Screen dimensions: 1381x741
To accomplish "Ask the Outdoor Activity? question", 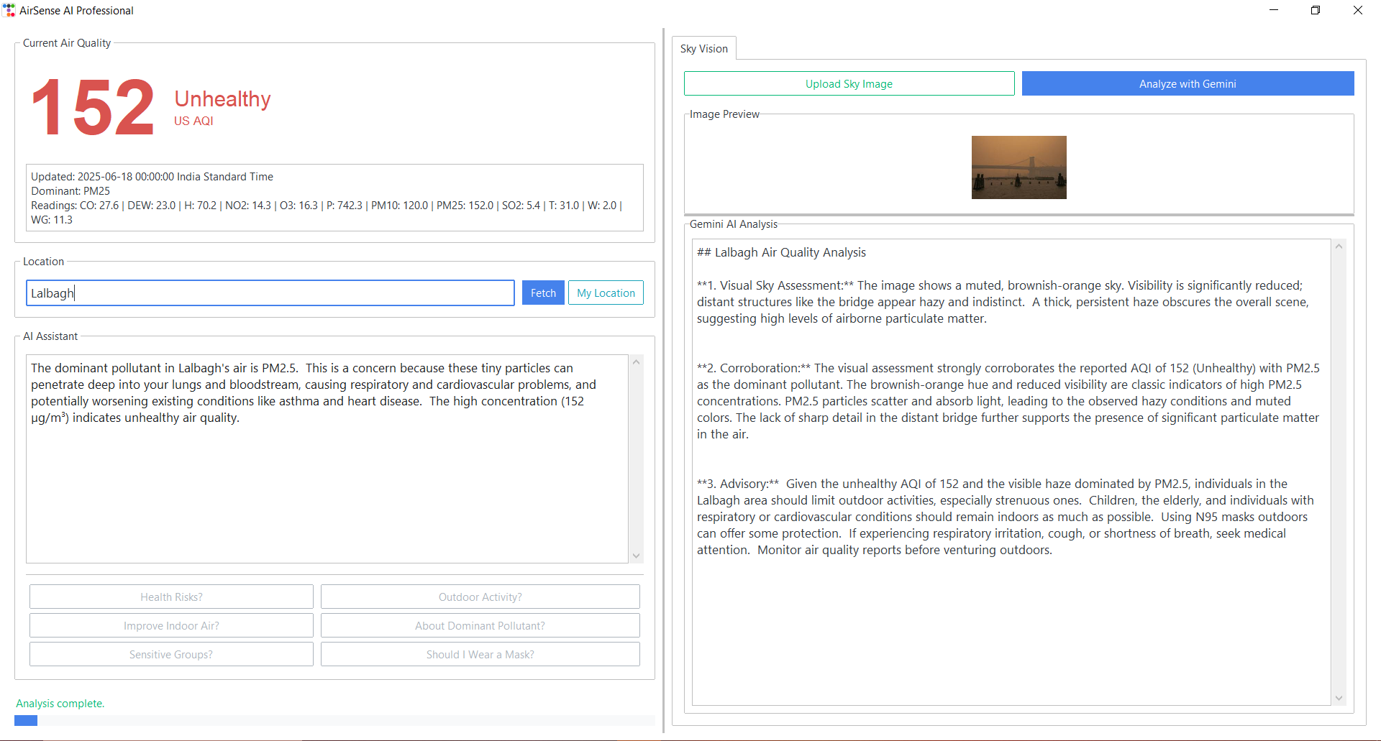I will pos(480,597).
